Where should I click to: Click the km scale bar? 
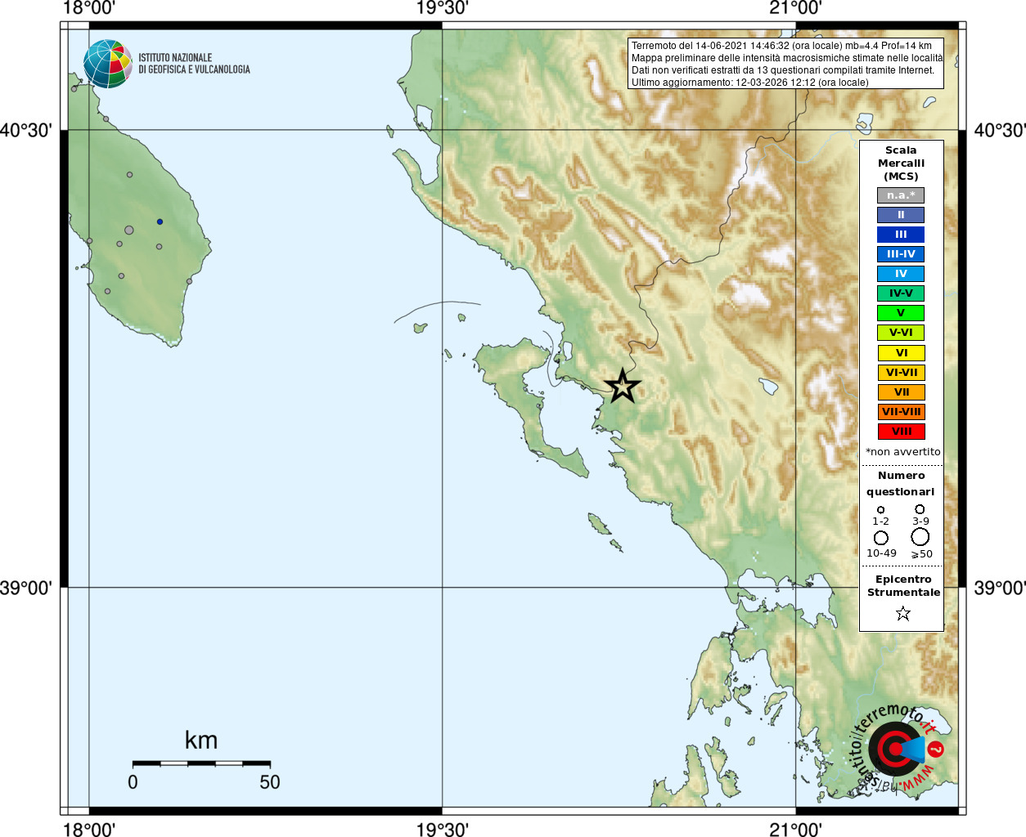pos(201,763)
